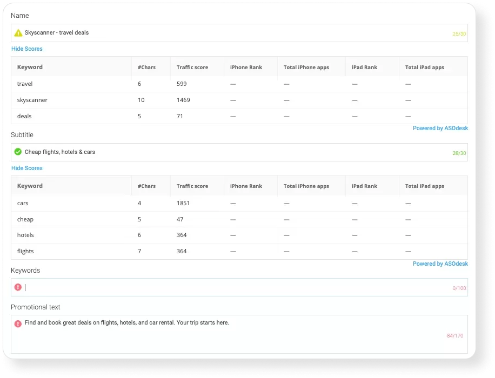This screenshot has height=378, width=495.
Task: Click traffic score 599 for travel
Action: point(182,84)
